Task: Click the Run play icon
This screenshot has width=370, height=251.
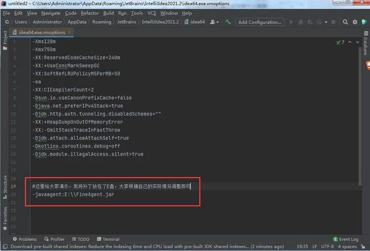Action: coord(291,22)
